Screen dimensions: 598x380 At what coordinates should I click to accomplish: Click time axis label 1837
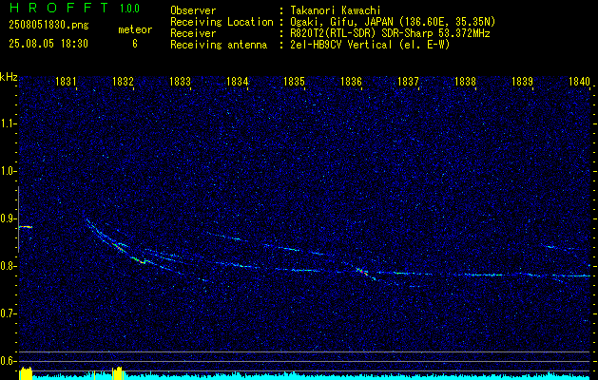(x=408, y=81)
